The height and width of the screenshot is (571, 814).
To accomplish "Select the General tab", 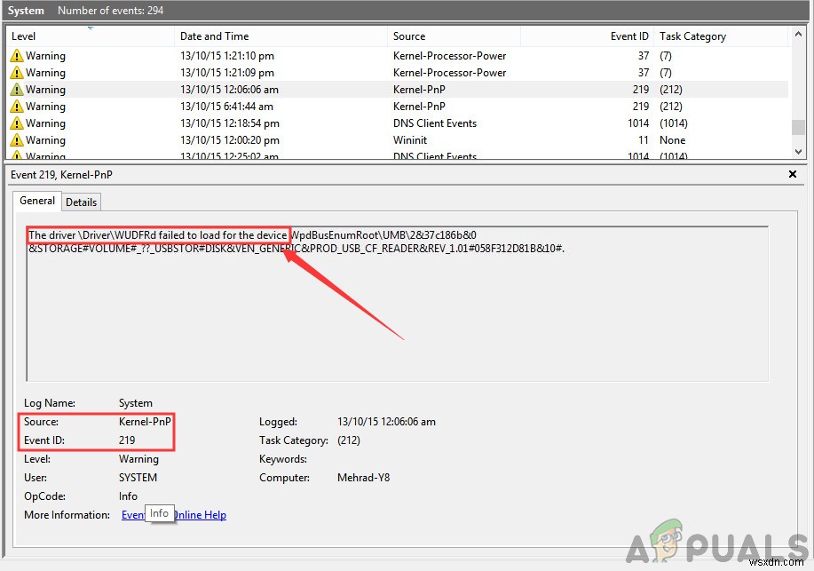I will click(37, 201).
